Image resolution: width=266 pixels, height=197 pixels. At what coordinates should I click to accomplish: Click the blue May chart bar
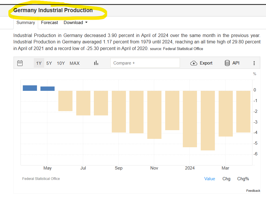(x=47, y=89)
